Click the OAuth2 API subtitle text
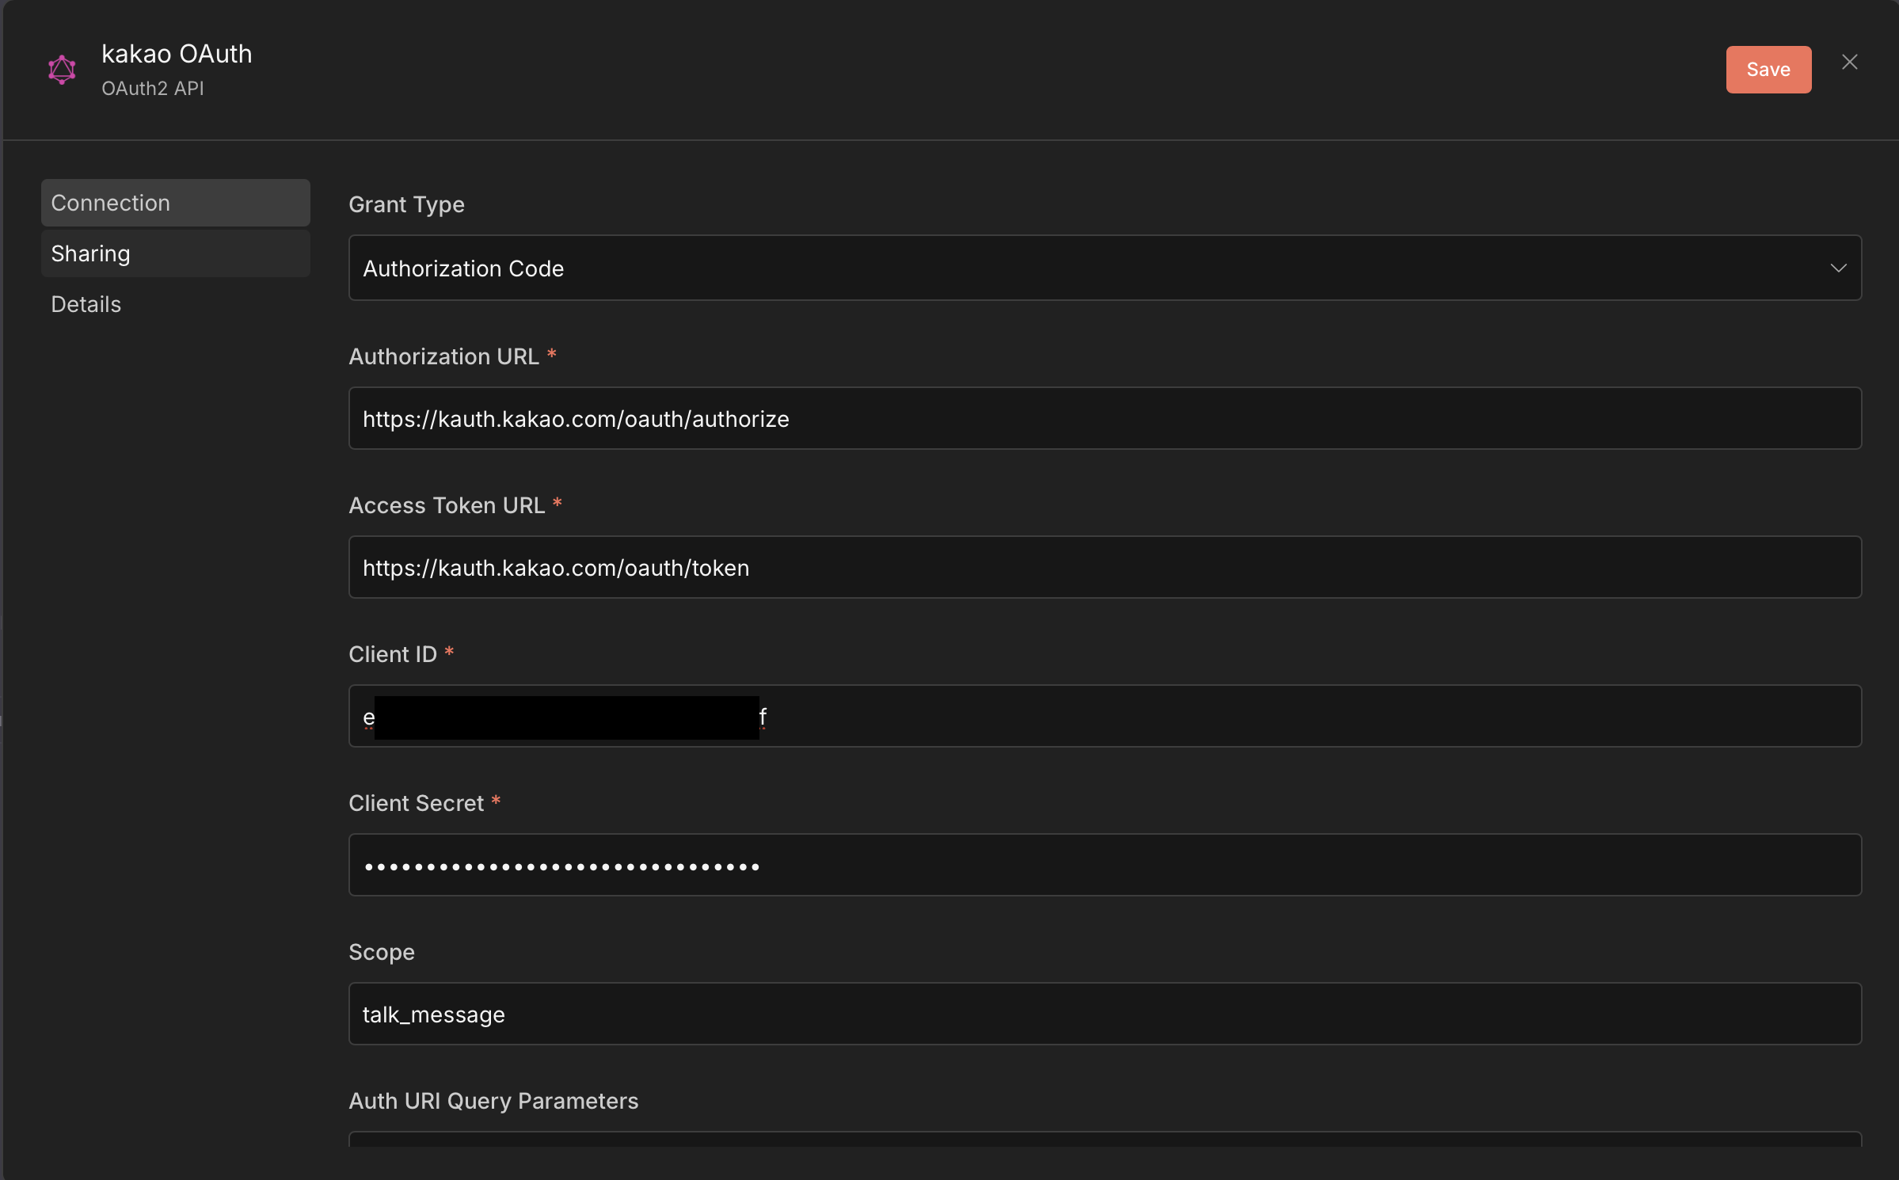Screen dimensions: 1899x1180 click(153, 89)
